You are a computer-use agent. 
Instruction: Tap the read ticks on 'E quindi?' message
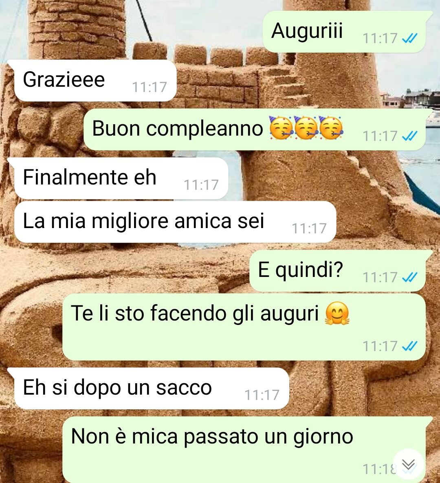(x=410, y=277)
